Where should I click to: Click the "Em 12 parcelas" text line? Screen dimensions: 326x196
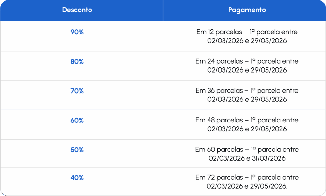pyautogui.click(x=247, y=32)
